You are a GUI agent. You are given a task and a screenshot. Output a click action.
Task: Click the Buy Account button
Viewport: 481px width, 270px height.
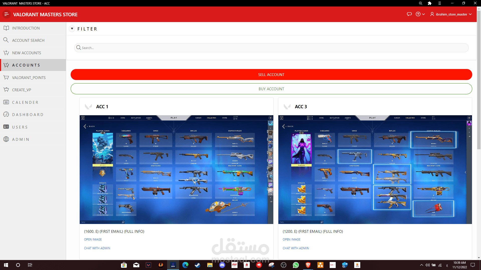click(271, 89)
